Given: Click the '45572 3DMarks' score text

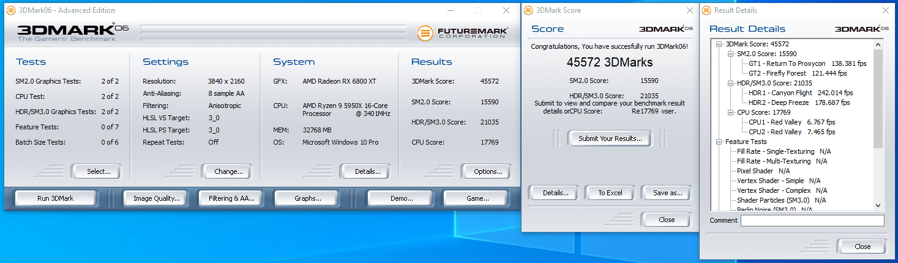Looking at the screenshot, I should coord(610,62).
